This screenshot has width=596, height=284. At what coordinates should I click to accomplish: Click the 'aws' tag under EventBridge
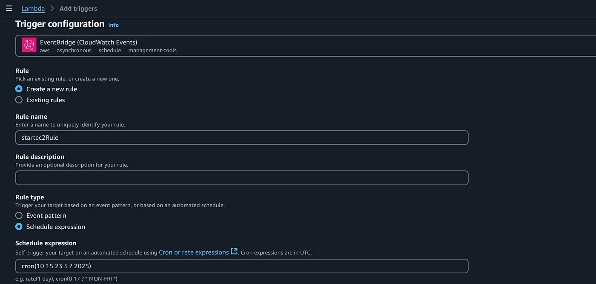coord(45,50)
